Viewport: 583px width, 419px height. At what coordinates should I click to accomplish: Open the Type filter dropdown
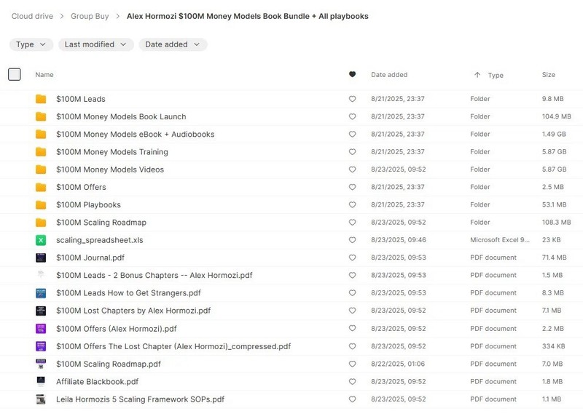click(x=31, y=44)
